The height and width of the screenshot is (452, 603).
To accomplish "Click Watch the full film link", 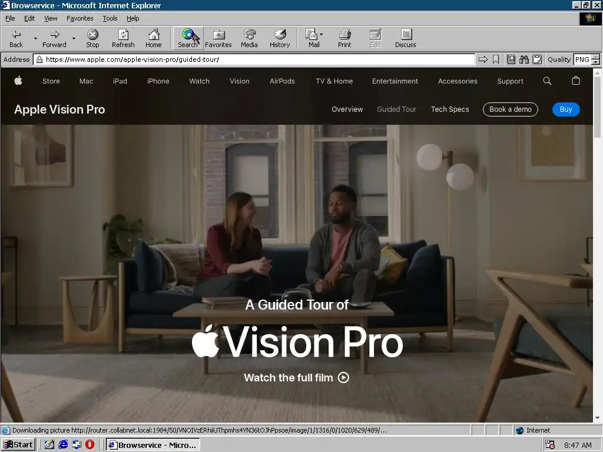I will [297, 377].
